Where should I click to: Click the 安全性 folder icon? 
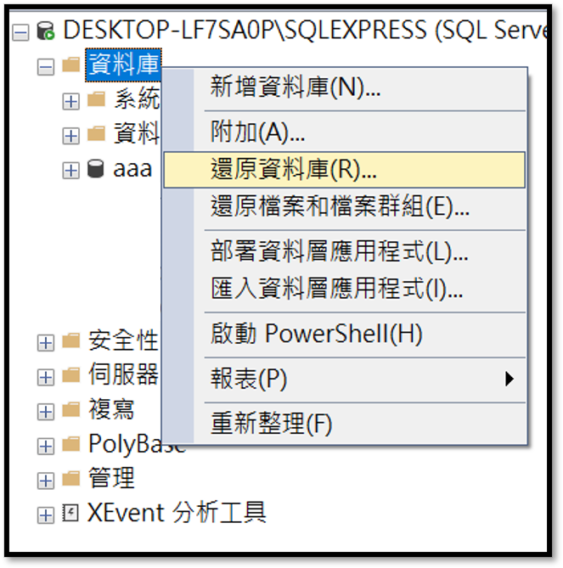pos(71,341)
